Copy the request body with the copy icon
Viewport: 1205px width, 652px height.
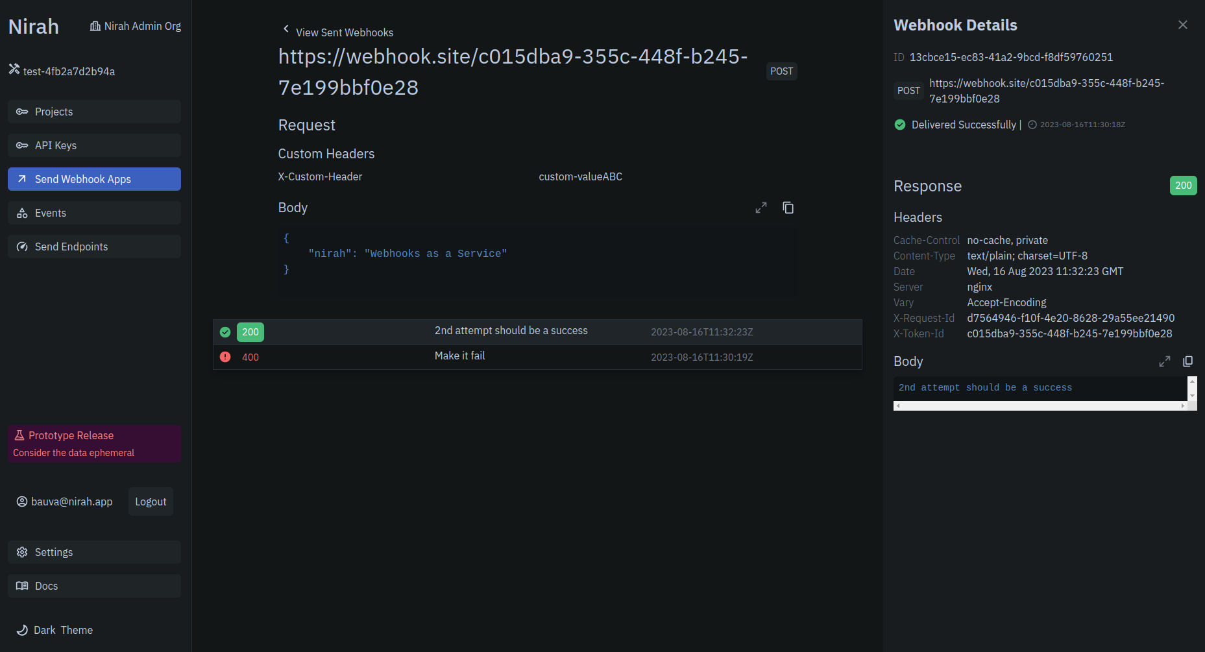(788, 207)
